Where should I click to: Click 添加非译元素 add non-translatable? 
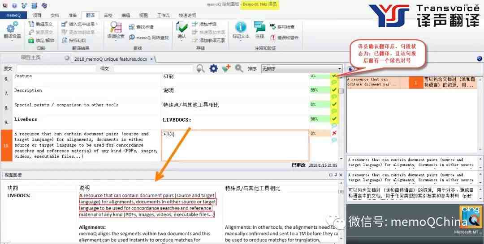[208, 40]
